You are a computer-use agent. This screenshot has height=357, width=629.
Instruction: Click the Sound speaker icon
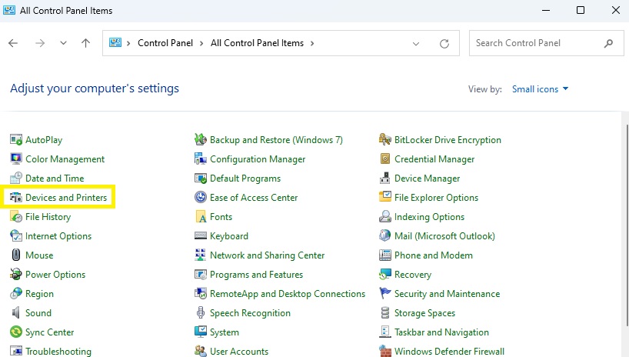(x=16, y=313)
